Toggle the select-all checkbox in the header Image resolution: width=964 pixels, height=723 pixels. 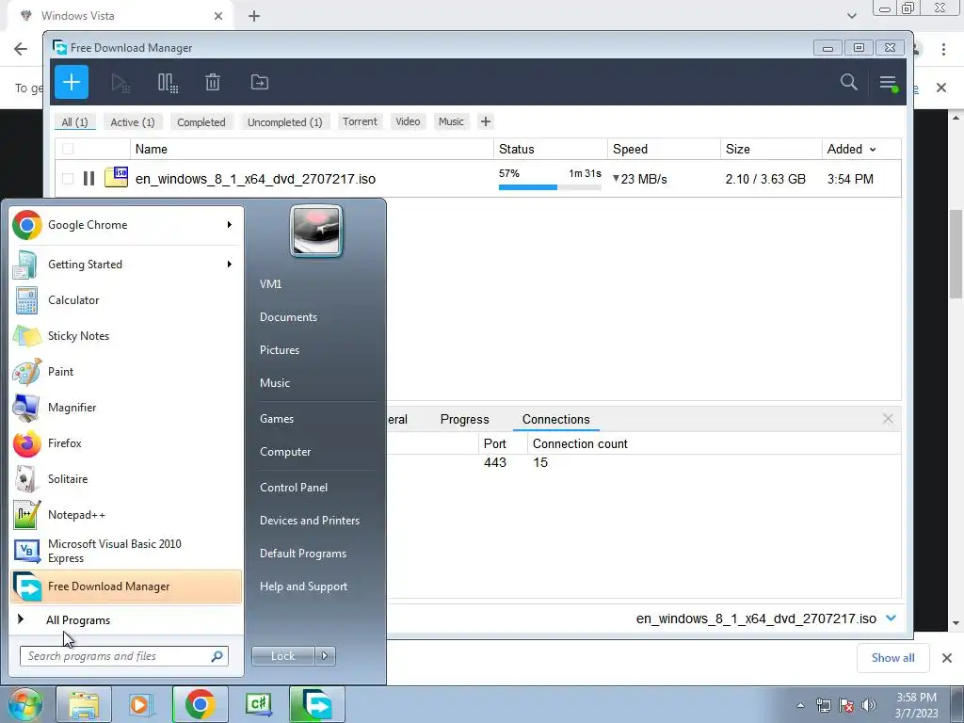click(x=68, y=149)
